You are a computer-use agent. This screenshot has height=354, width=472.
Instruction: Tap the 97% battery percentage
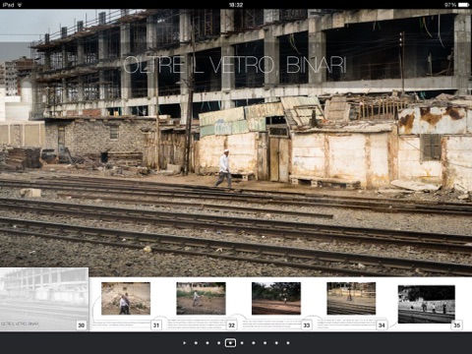pyautogui.click(x=450, y=5)
